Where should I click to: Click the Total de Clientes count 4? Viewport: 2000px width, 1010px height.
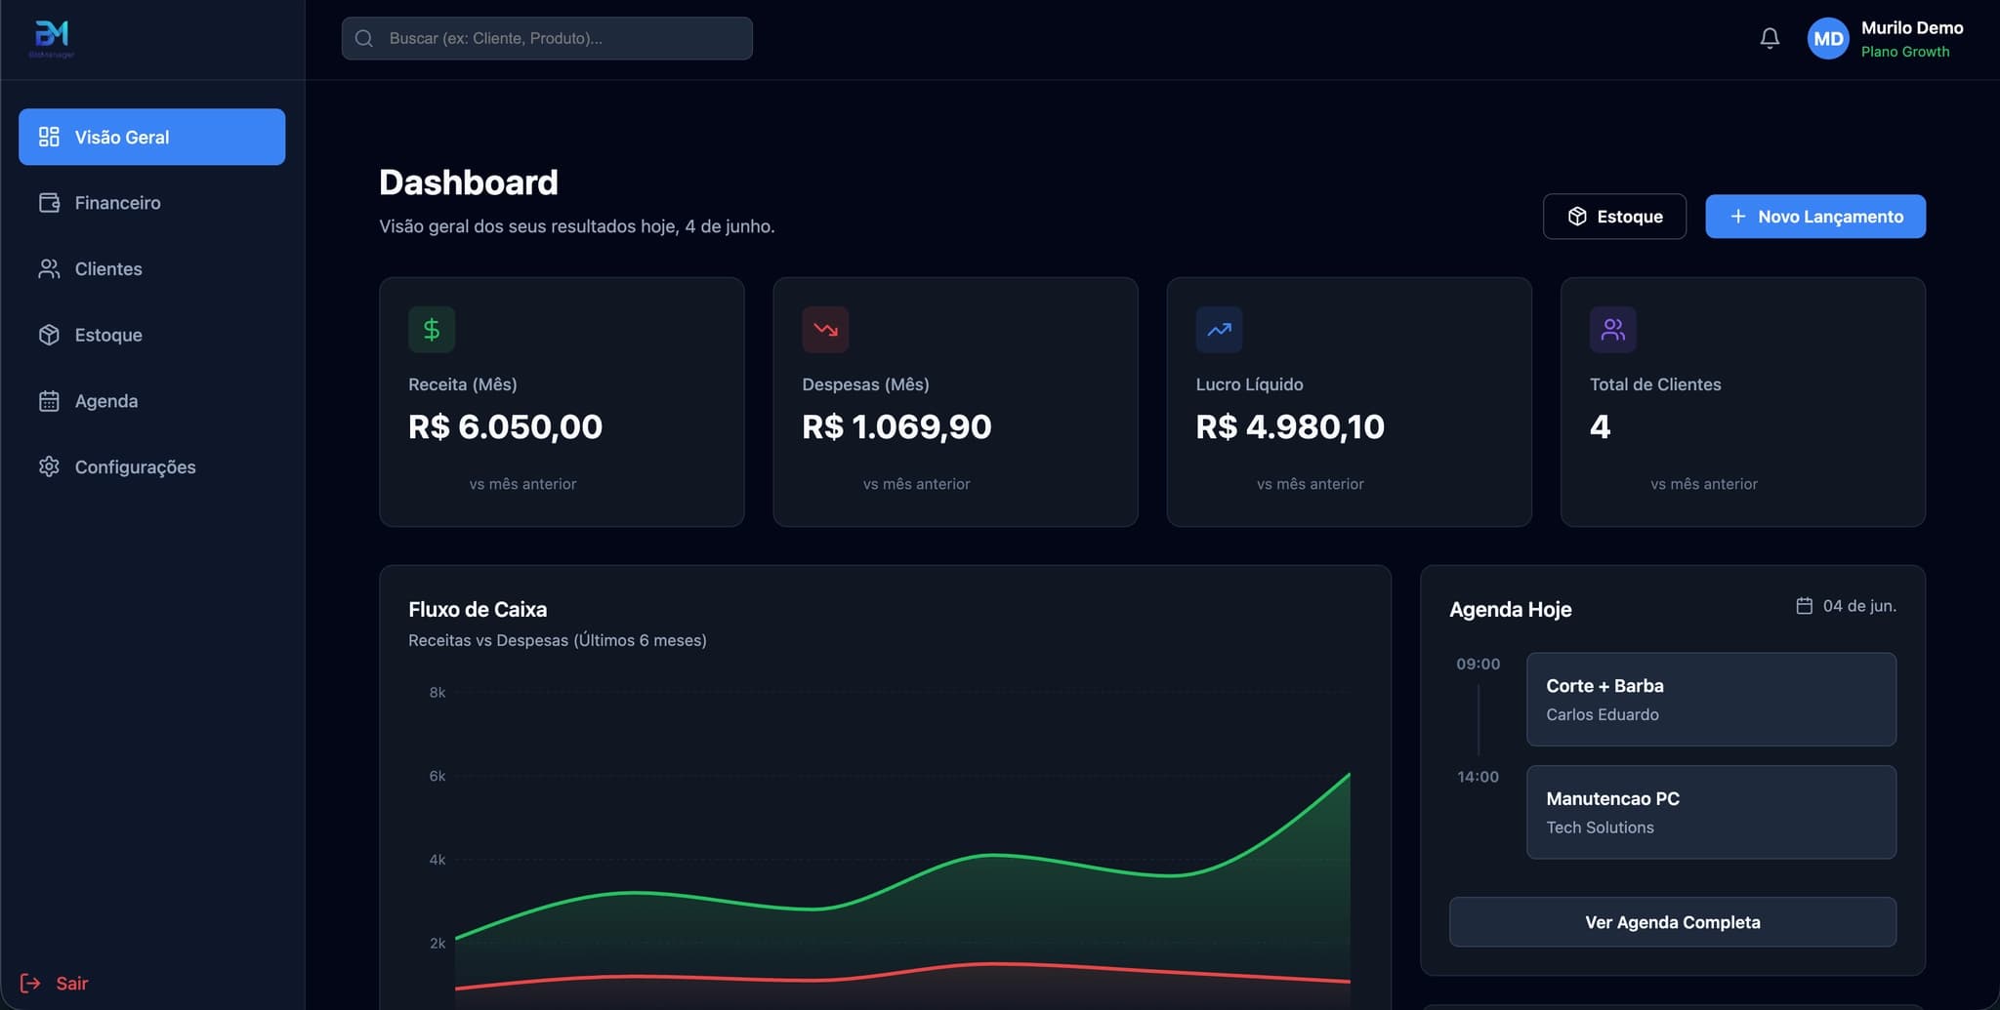(x=1600, y=426)
